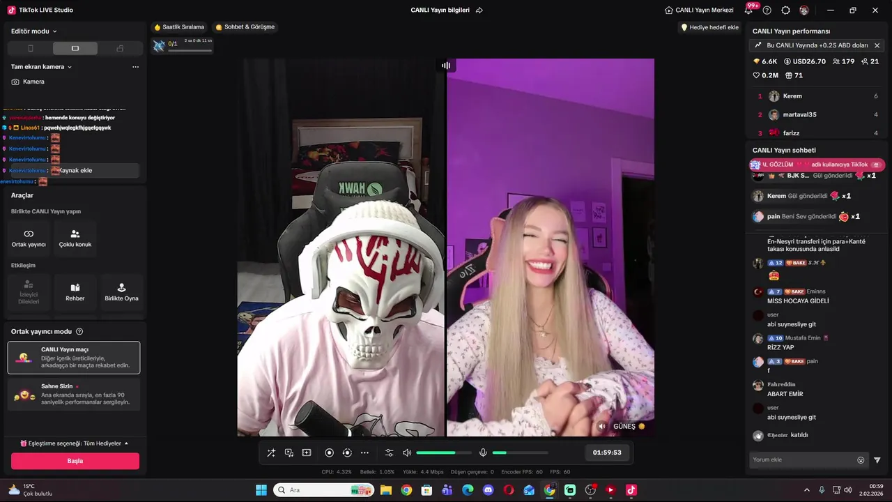This screenshot has height=502, width=892.
Task: Show info for Ortak yayıncı modu
Action: coord(79,332)
